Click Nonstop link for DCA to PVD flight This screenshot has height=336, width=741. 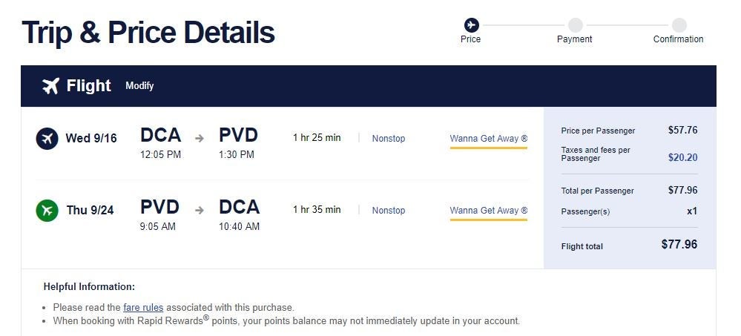click(389, 139)
